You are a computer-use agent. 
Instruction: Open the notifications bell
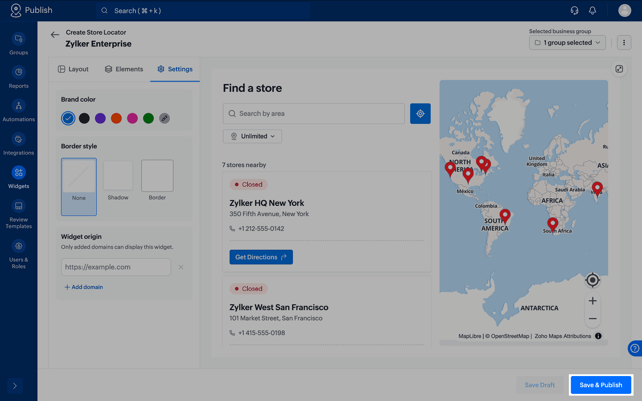pos(593,10)
